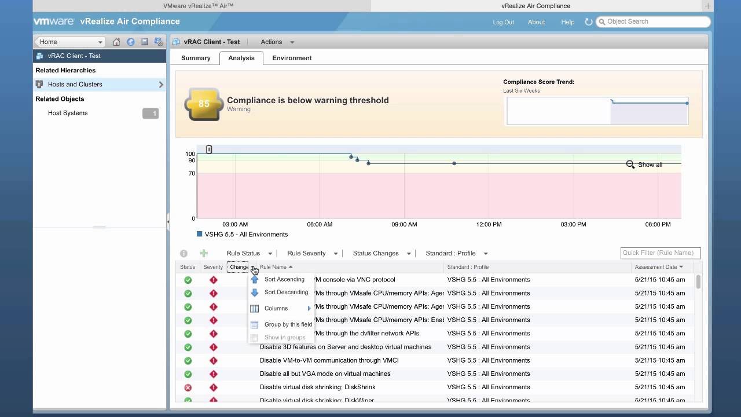
Task: Select row Disable virtual disk shrinking: DiskShrink
Action: pos(436,387)
